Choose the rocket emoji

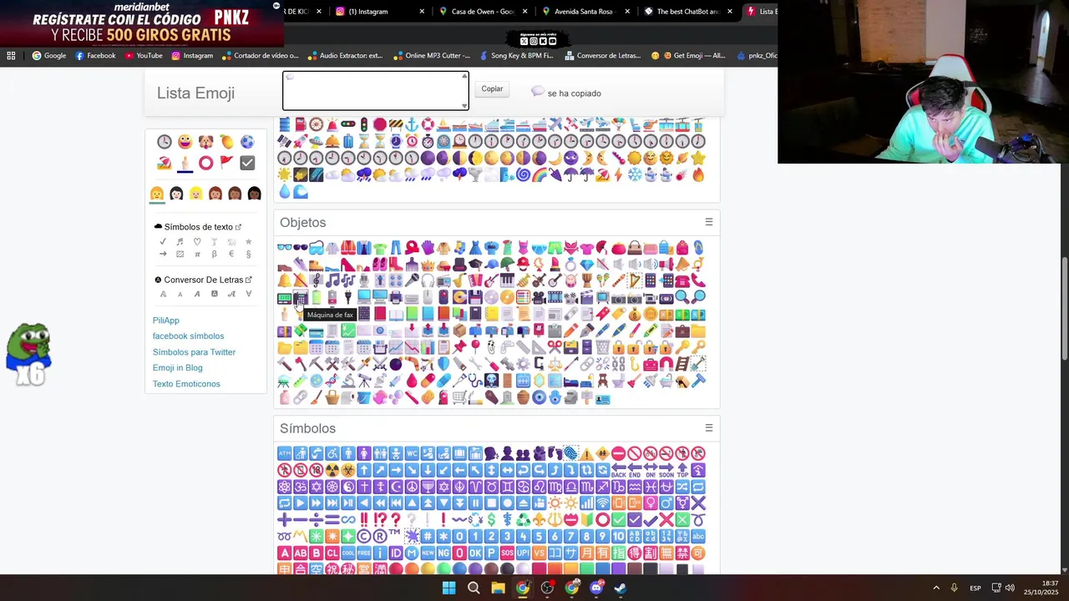click(300, 141)
